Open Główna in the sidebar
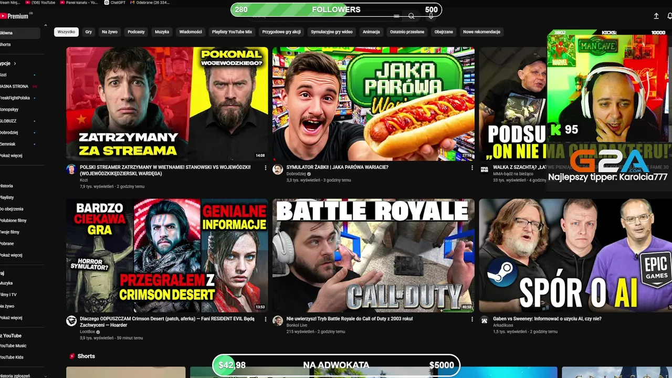Screen dimensions: 672x378 (x=20, y=33)
